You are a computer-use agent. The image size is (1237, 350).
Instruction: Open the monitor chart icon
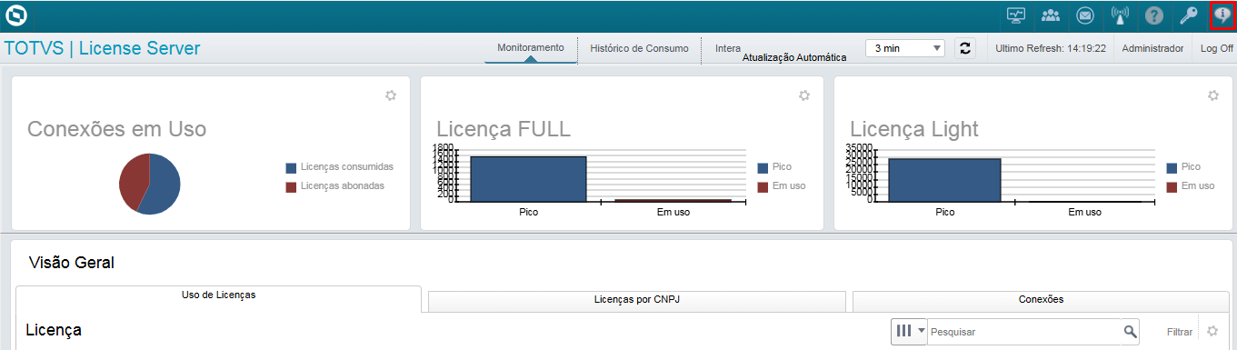coord(1016,15)
